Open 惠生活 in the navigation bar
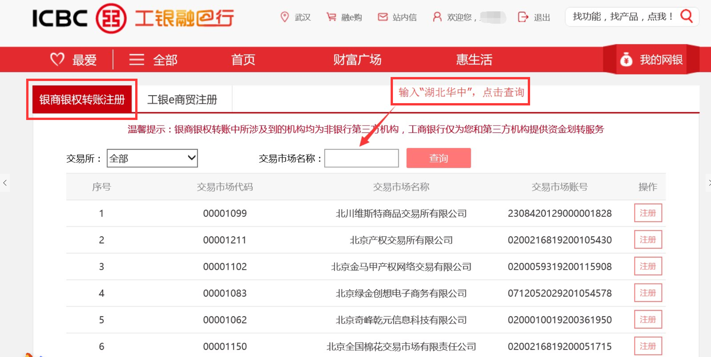Viewport: 711px width, 357px height. (x=474, y=59)
